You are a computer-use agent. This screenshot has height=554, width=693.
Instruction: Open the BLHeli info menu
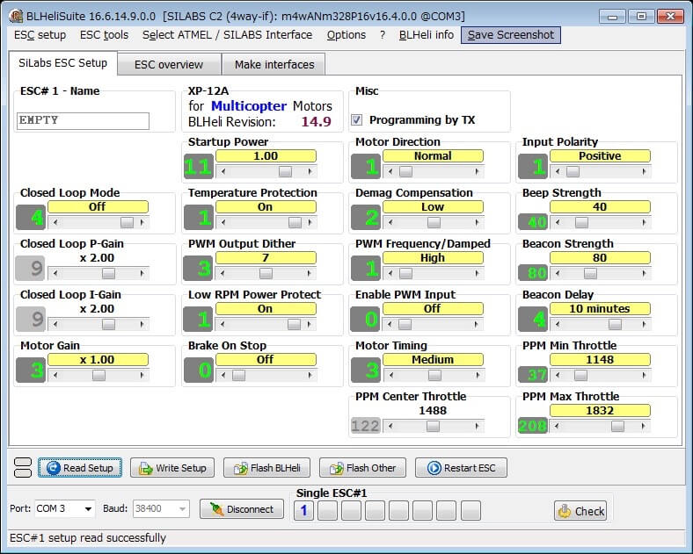pos(426,35)
